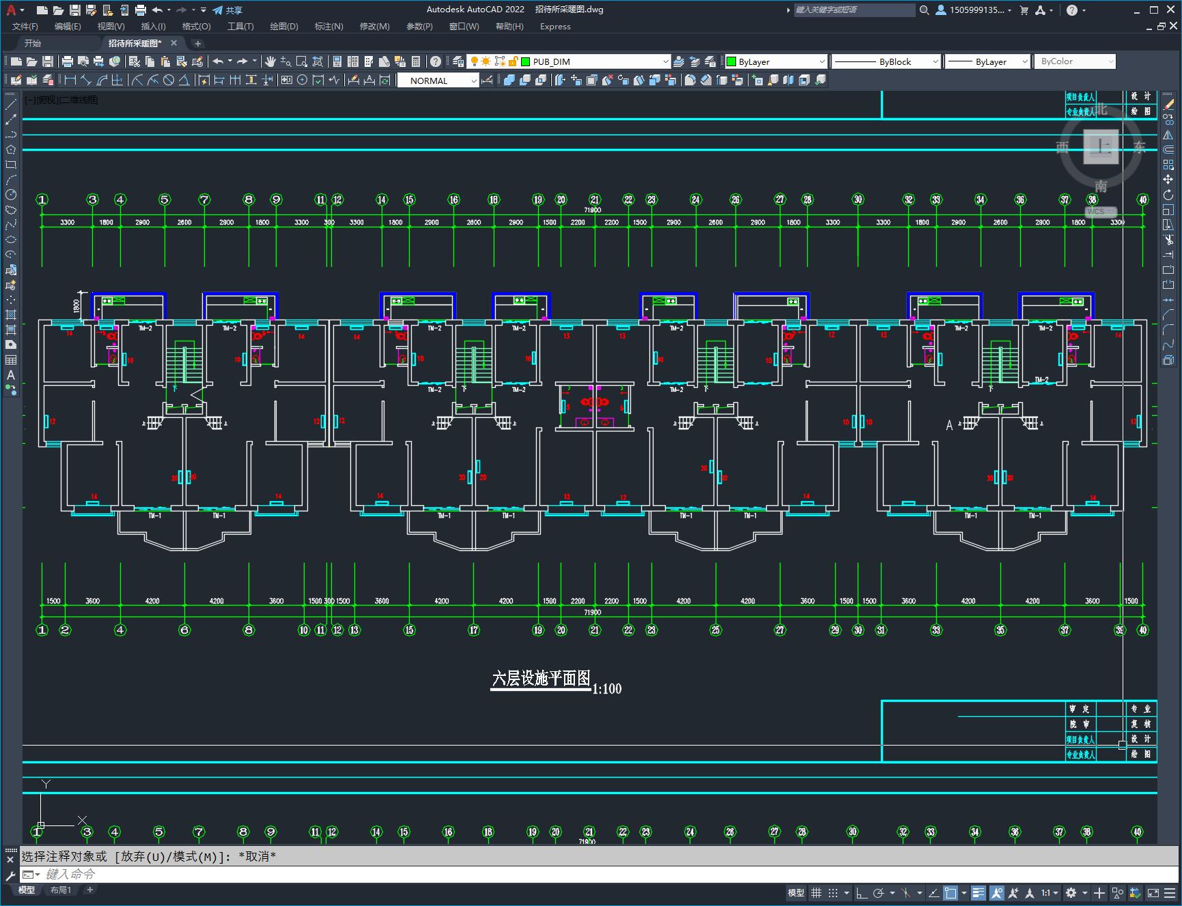Toggle grid display in status bar
The width and height of the screenshot is (1182, 906).
[x=816, y=892]
